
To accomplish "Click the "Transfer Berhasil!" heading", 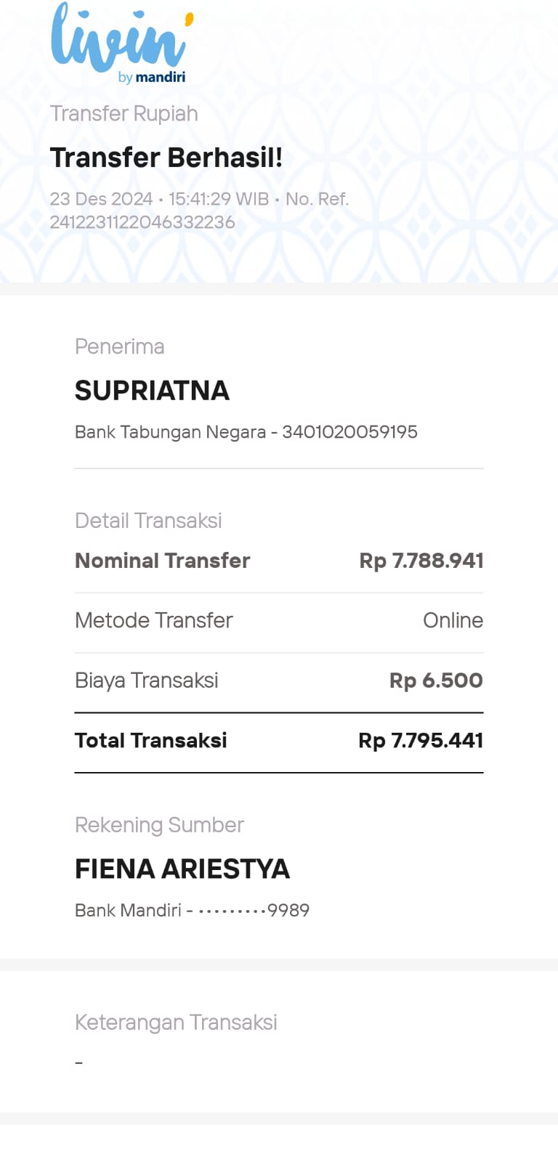I will (x=166, y=158).
